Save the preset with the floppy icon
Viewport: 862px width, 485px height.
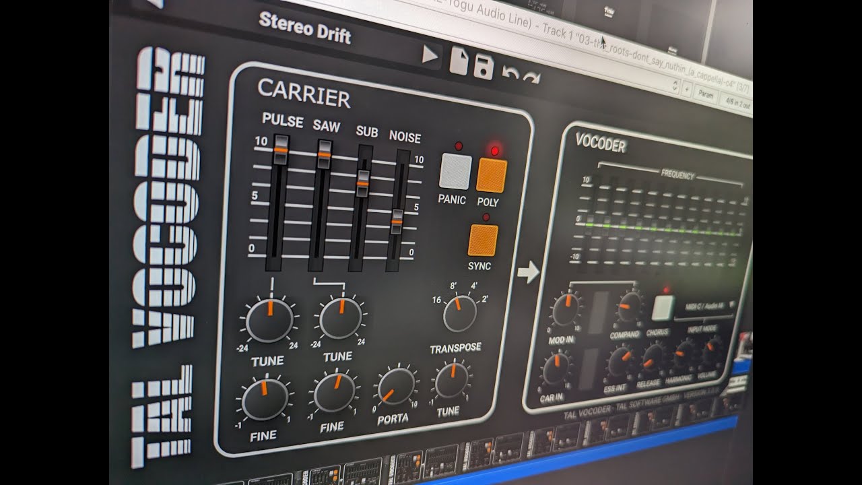click(x=484, y=67)
